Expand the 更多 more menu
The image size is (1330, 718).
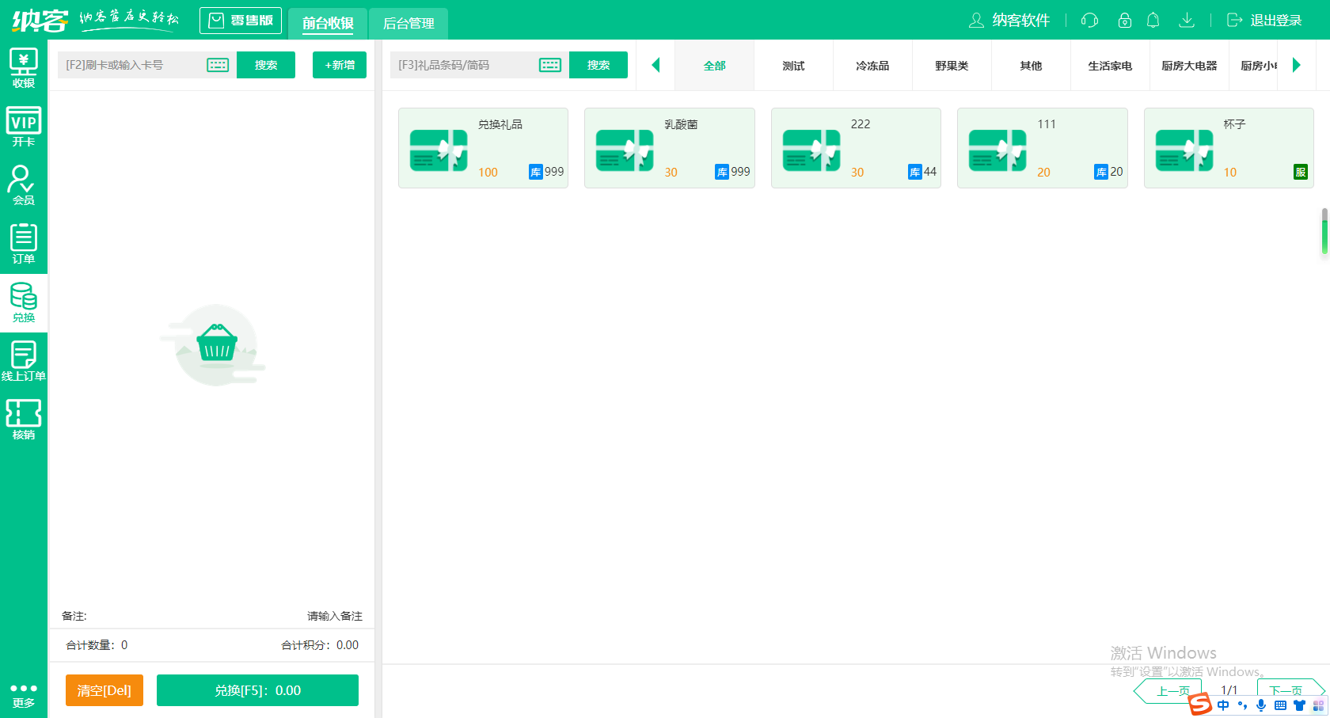point(23,694)
